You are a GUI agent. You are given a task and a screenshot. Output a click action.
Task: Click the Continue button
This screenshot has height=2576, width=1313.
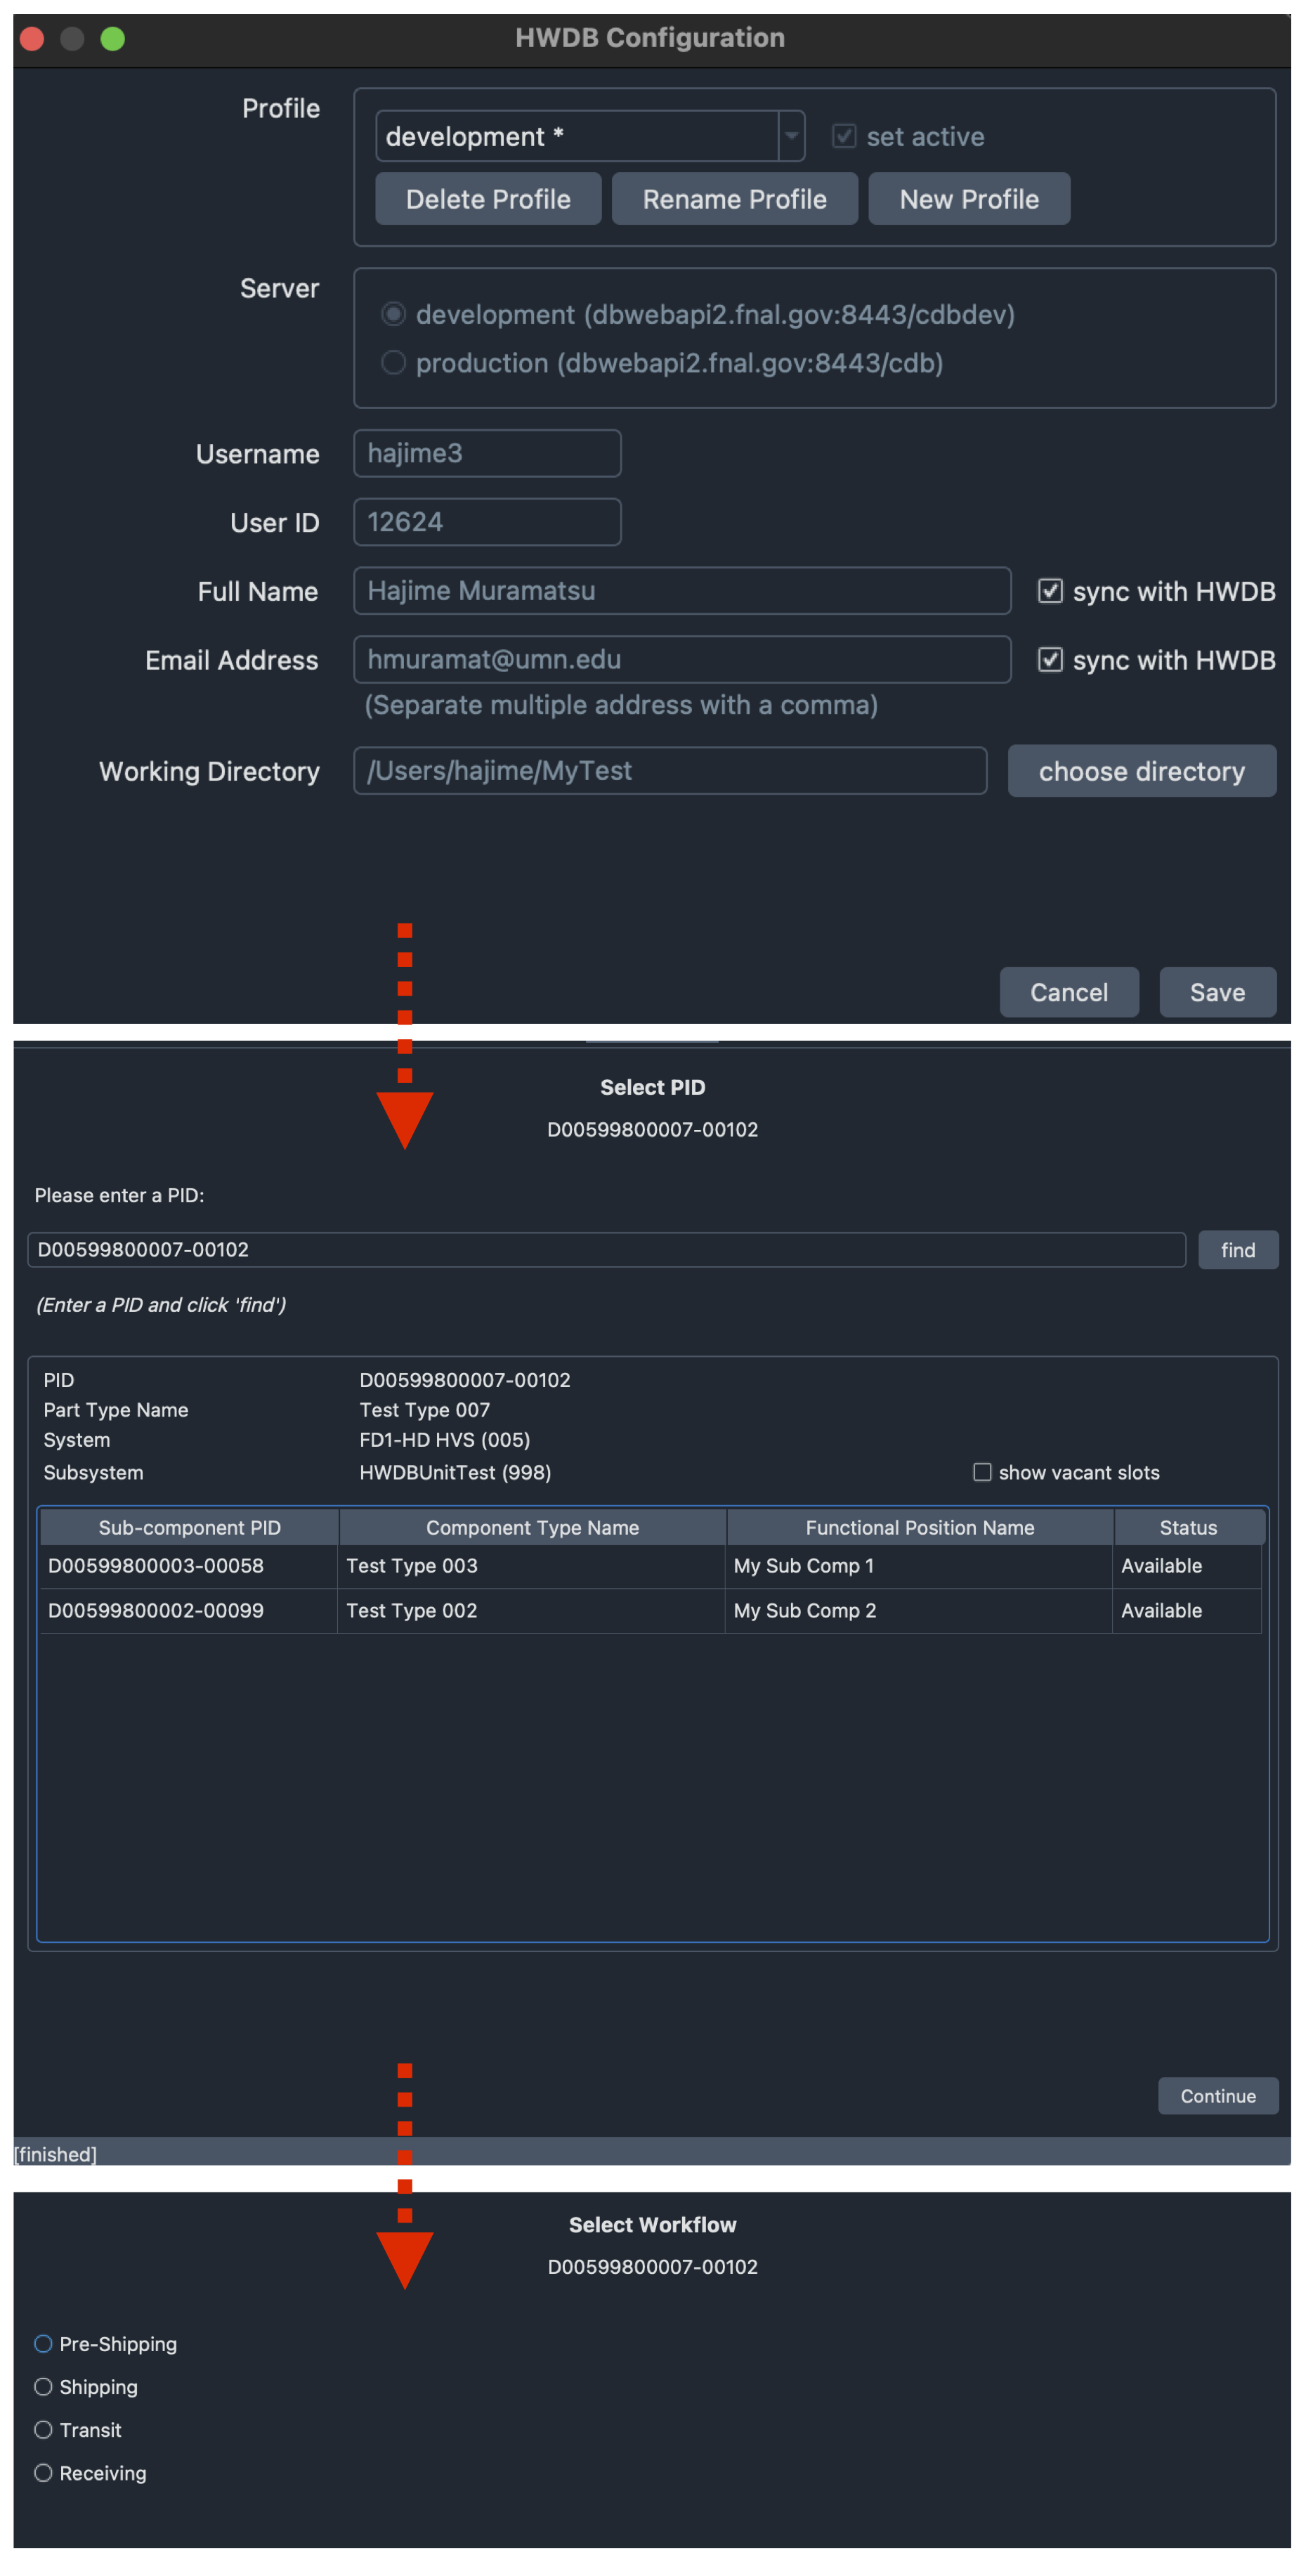pyautogui.click(x=1217, y=2095)
